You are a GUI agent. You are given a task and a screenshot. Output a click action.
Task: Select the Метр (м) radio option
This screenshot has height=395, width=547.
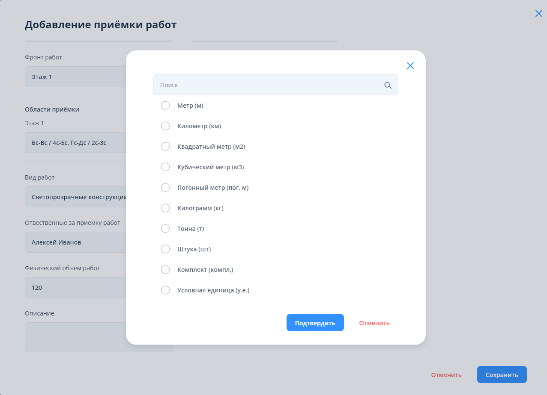[x=165, y=106]
